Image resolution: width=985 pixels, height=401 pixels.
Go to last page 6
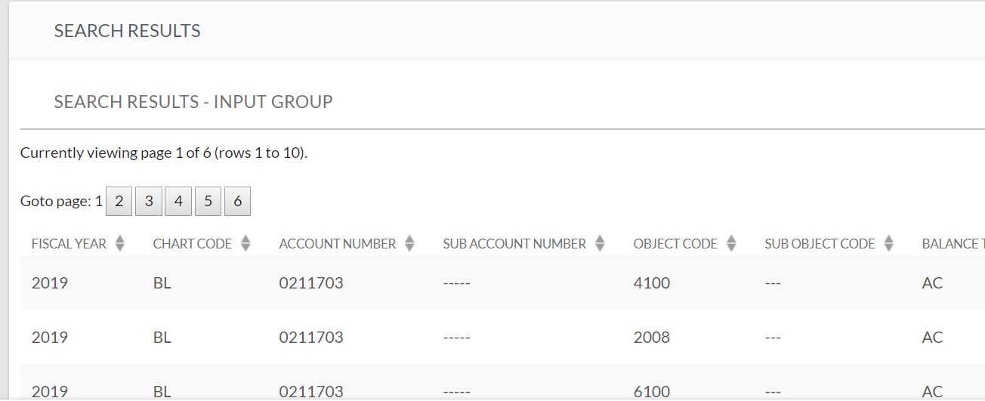coord(237,202)
